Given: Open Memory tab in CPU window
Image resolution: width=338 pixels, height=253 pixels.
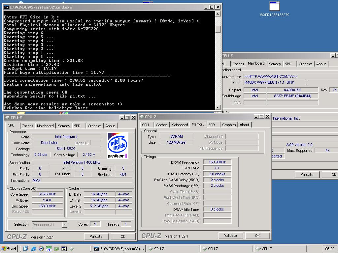Looking at the screenshot, I should [64, 126].
